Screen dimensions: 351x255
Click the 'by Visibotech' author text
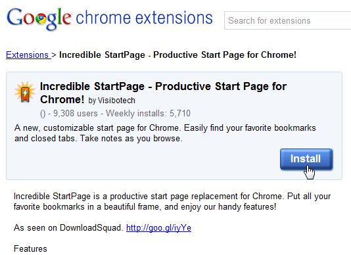[x=112, y=101]
